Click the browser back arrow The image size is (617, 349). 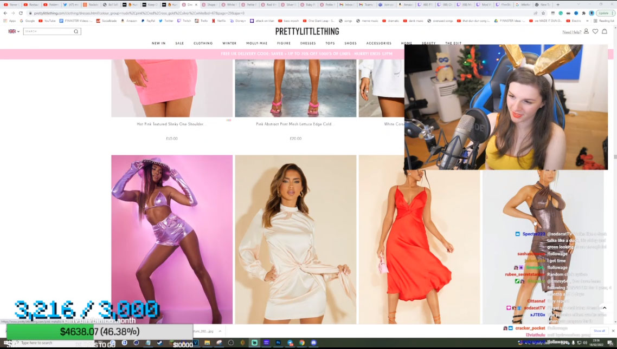5,13
